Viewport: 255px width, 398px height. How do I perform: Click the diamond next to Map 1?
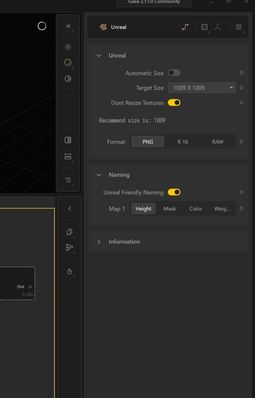pos(242,209)
